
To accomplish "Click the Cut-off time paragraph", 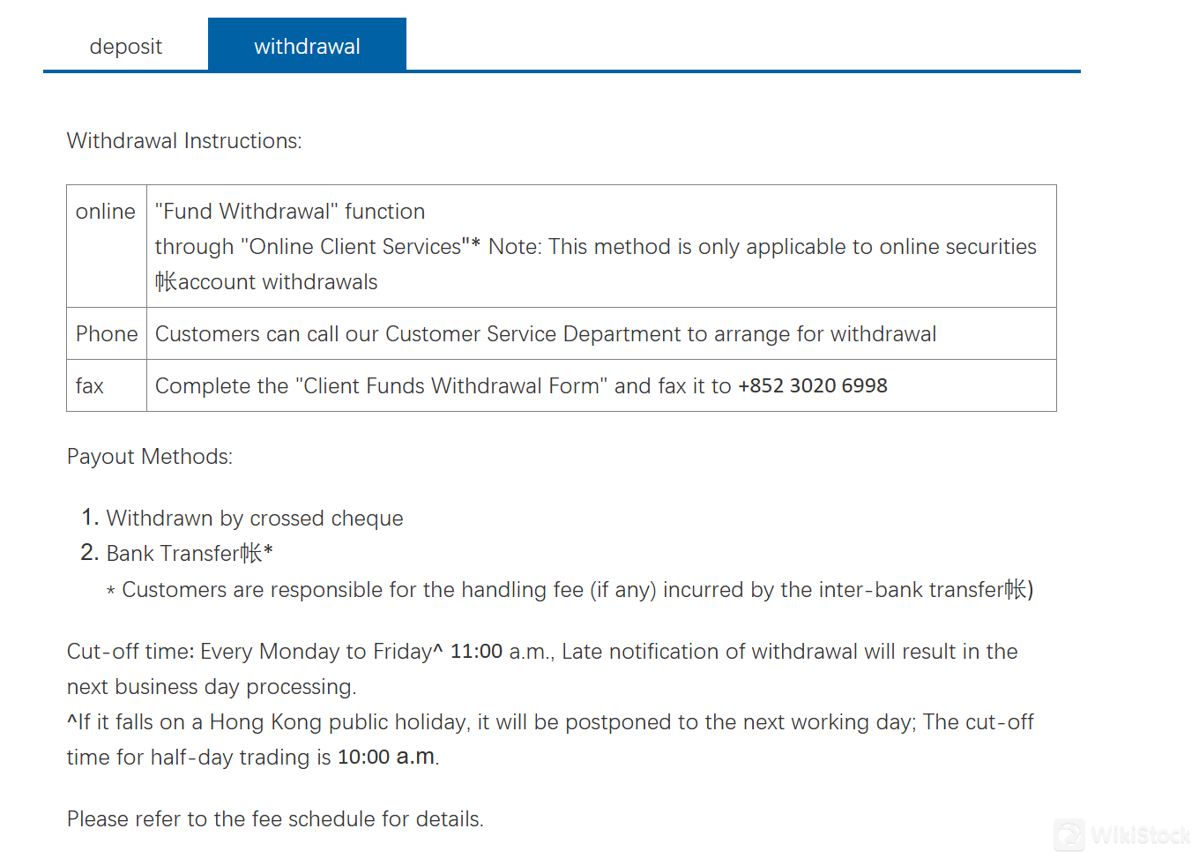I will [x=541, y=668].
